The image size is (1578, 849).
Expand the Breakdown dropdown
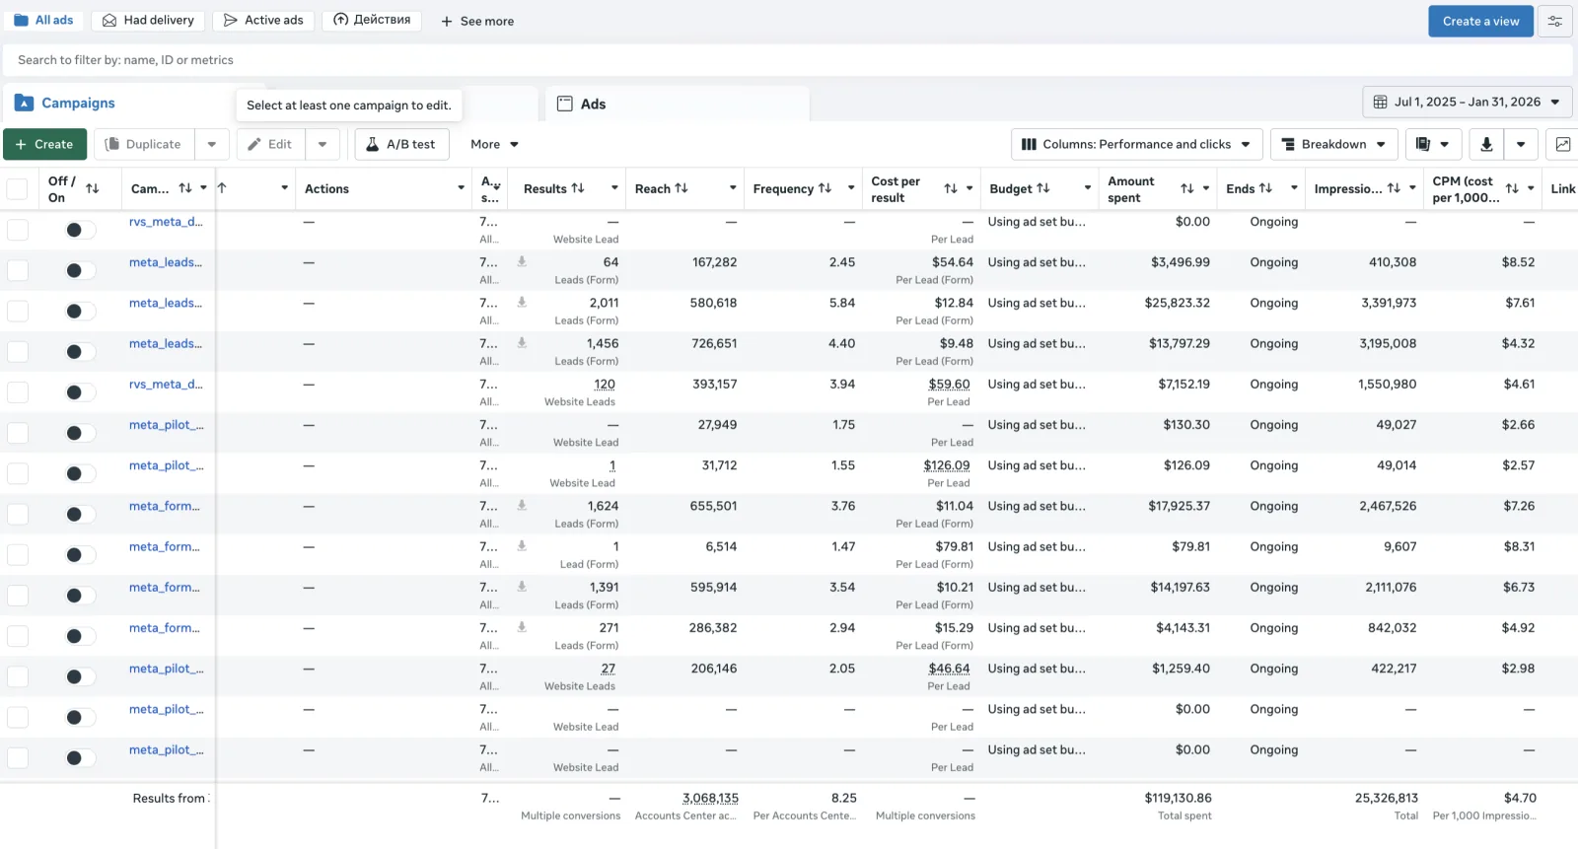point(1333,144)
